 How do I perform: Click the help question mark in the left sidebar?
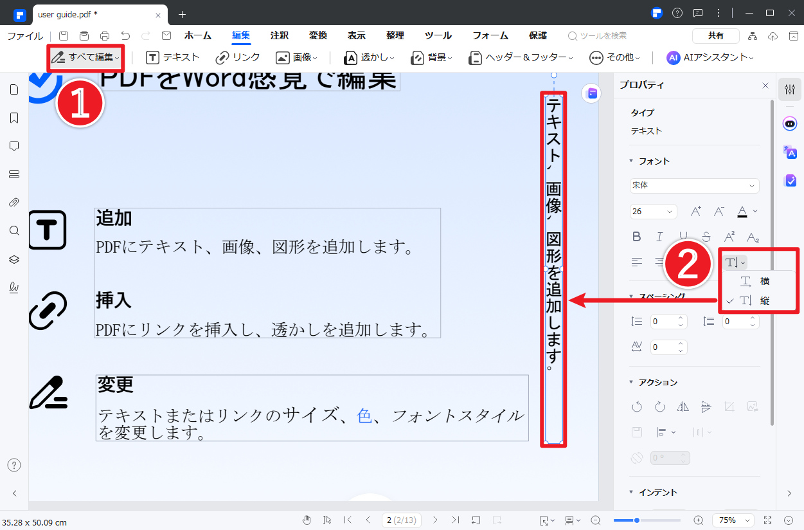point(14,465)
